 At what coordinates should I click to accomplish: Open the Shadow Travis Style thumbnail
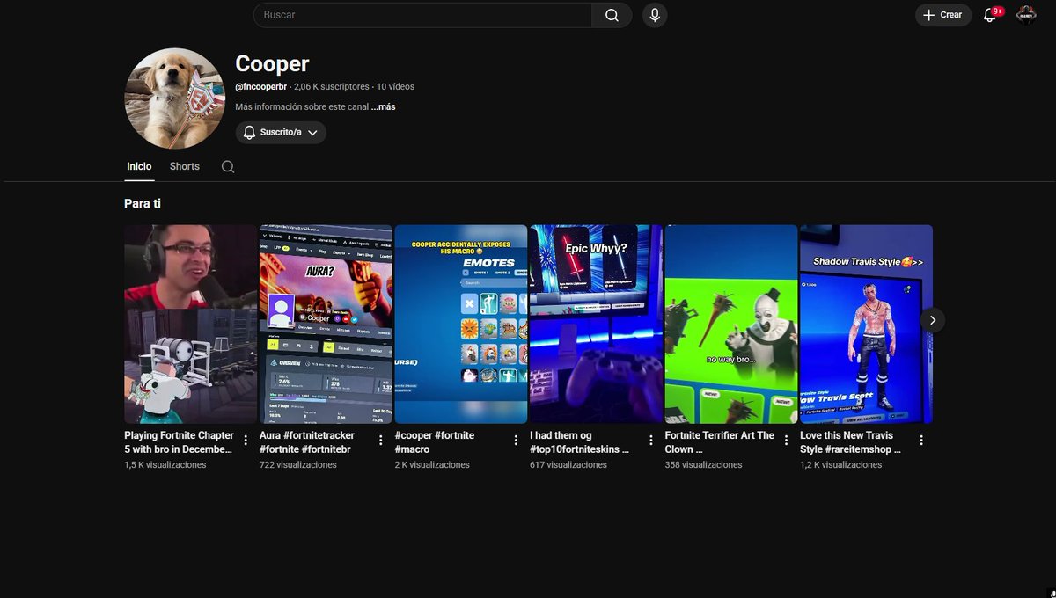[x=866, y=324]
